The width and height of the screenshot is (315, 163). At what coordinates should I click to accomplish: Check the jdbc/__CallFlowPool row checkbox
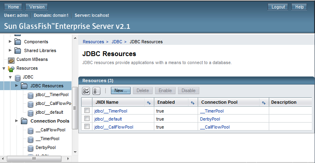click(87, 127)
